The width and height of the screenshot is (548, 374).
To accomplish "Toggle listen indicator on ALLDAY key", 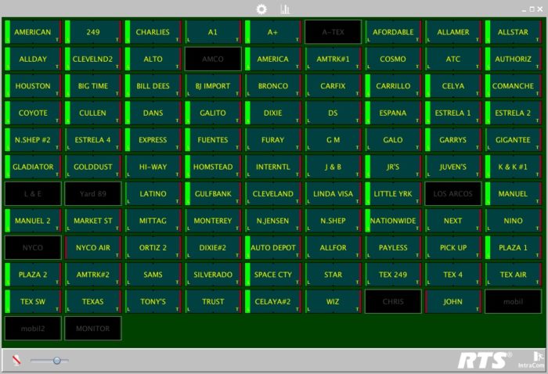I will tap(7, 59).
